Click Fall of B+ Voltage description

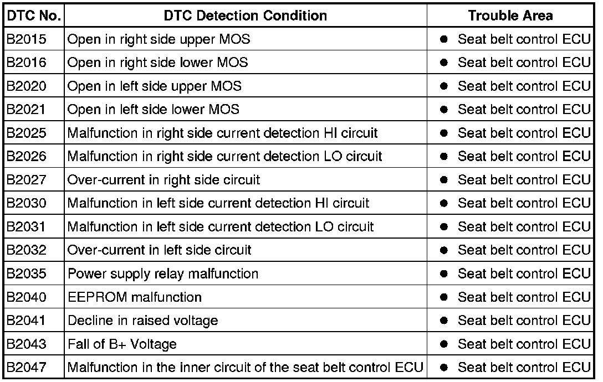click(122, 344)
